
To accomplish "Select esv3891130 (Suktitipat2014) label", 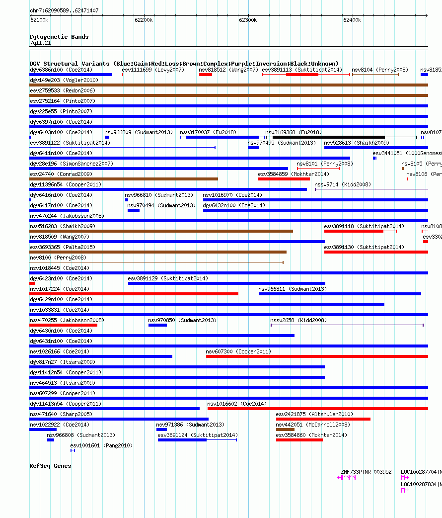I will [364, 247].
